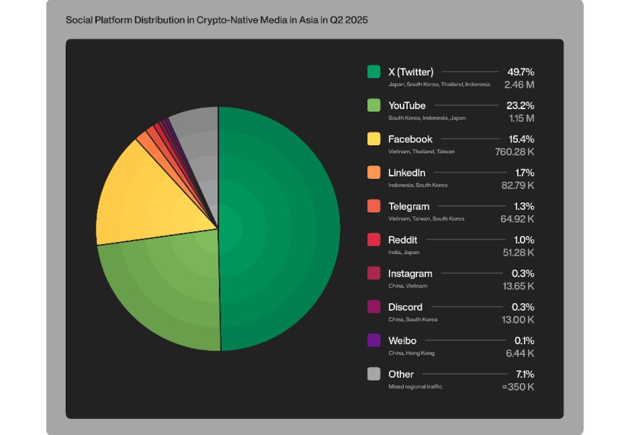630x435 pixels.
Task: Select the coral Telegram legend swatch
Action: click(x=374, y=206)
